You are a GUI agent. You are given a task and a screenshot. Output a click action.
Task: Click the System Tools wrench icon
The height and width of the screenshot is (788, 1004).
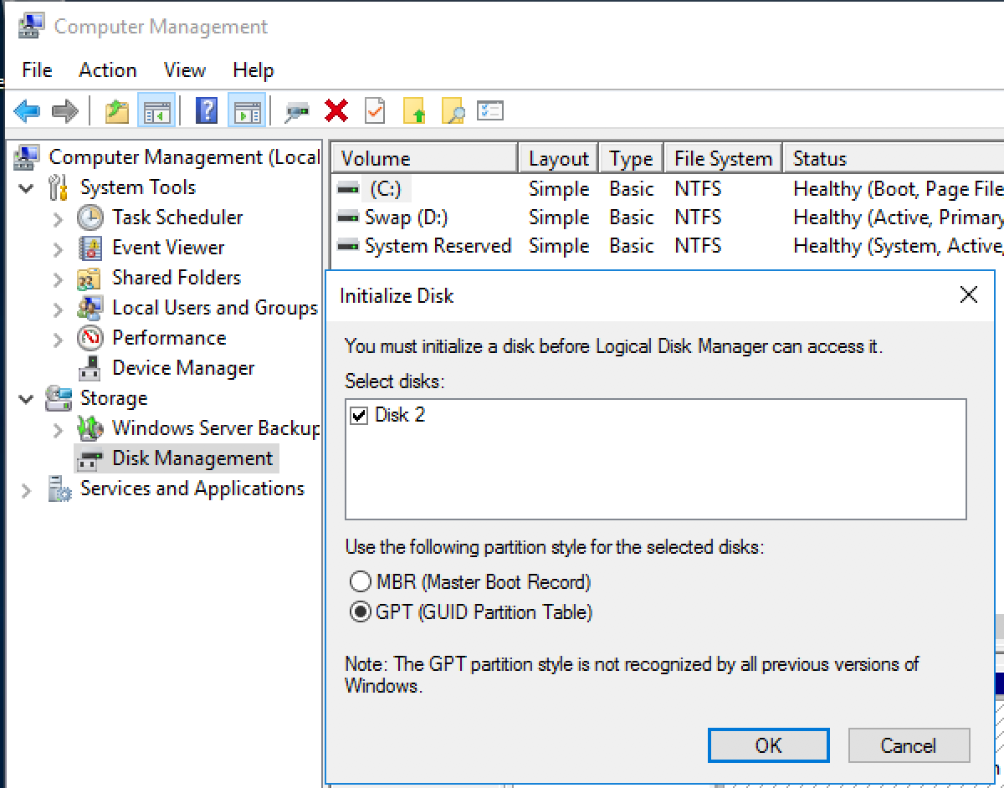tap(59, 187)
